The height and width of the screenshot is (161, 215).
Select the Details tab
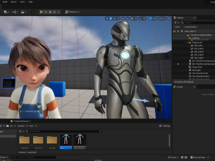tap(185, 87)
